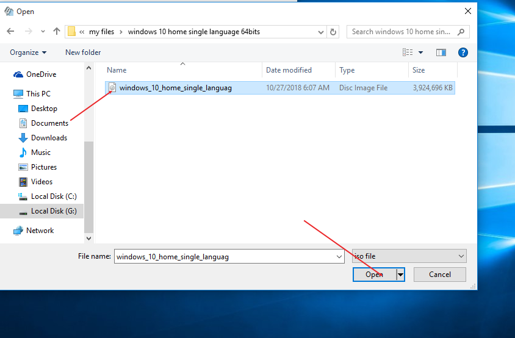Go back using the back arrow

(x=10, y=32)
